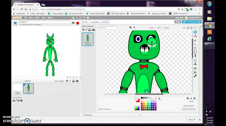Click the Clear button
226x126 pixels.
[x=151, y=27]
